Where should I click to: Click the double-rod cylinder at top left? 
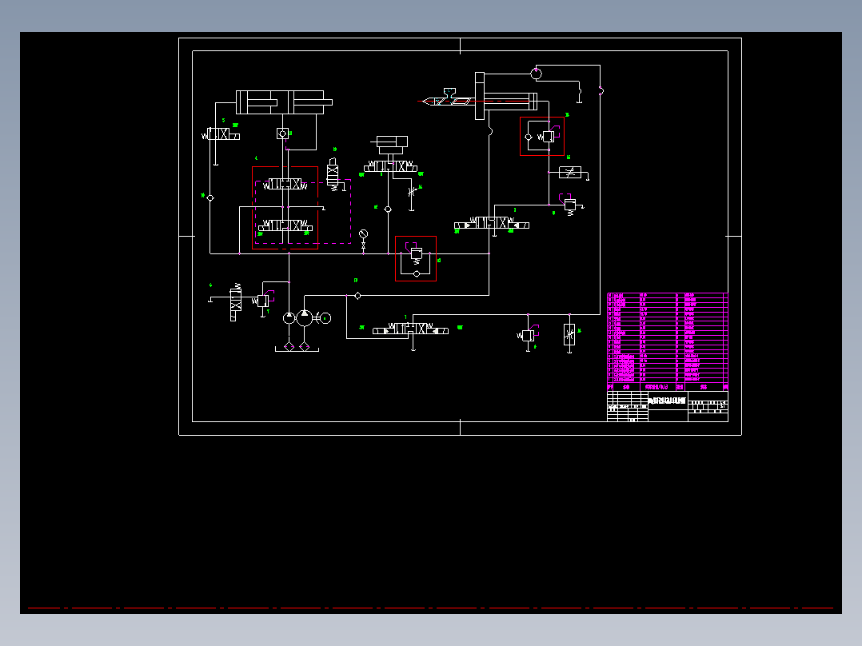(x=284, y=102)
